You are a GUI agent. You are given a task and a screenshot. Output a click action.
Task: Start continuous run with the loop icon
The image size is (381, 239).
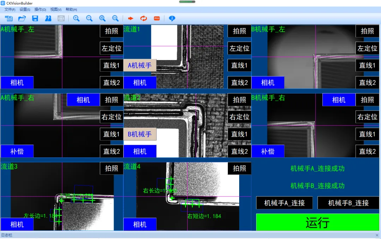pyautogui.click(x=144, y=18)
